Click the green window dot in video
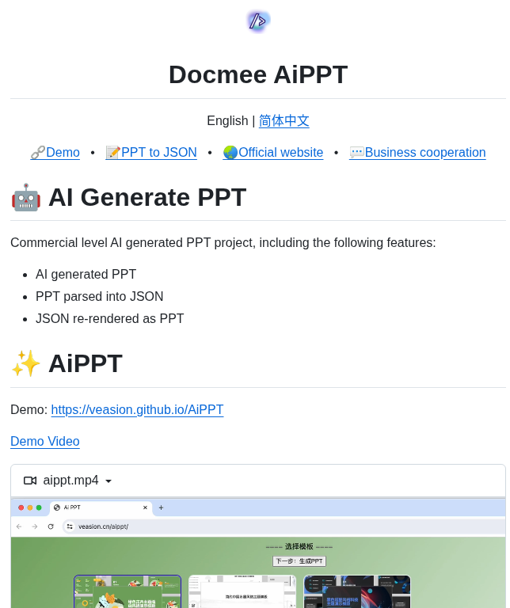This screenshot has height=608, width=510. (39, 507)
